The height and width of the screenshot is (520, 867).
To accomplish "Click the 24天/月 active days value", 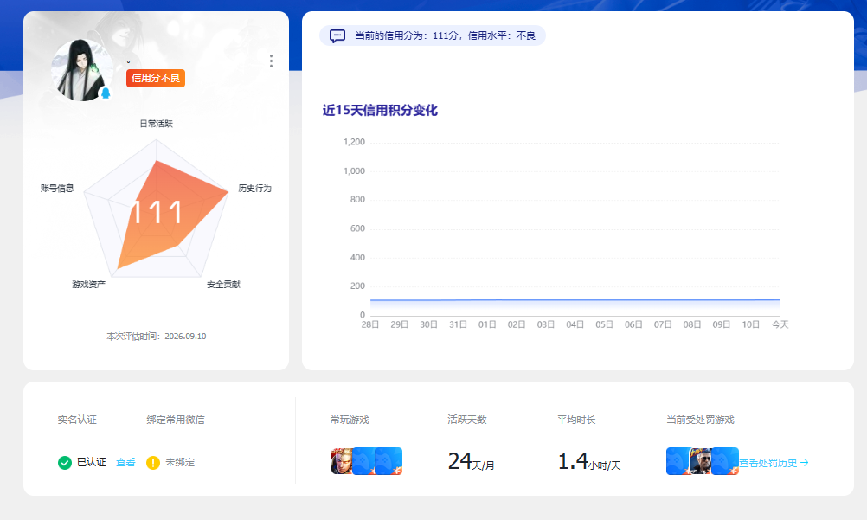I will (471, 461).
